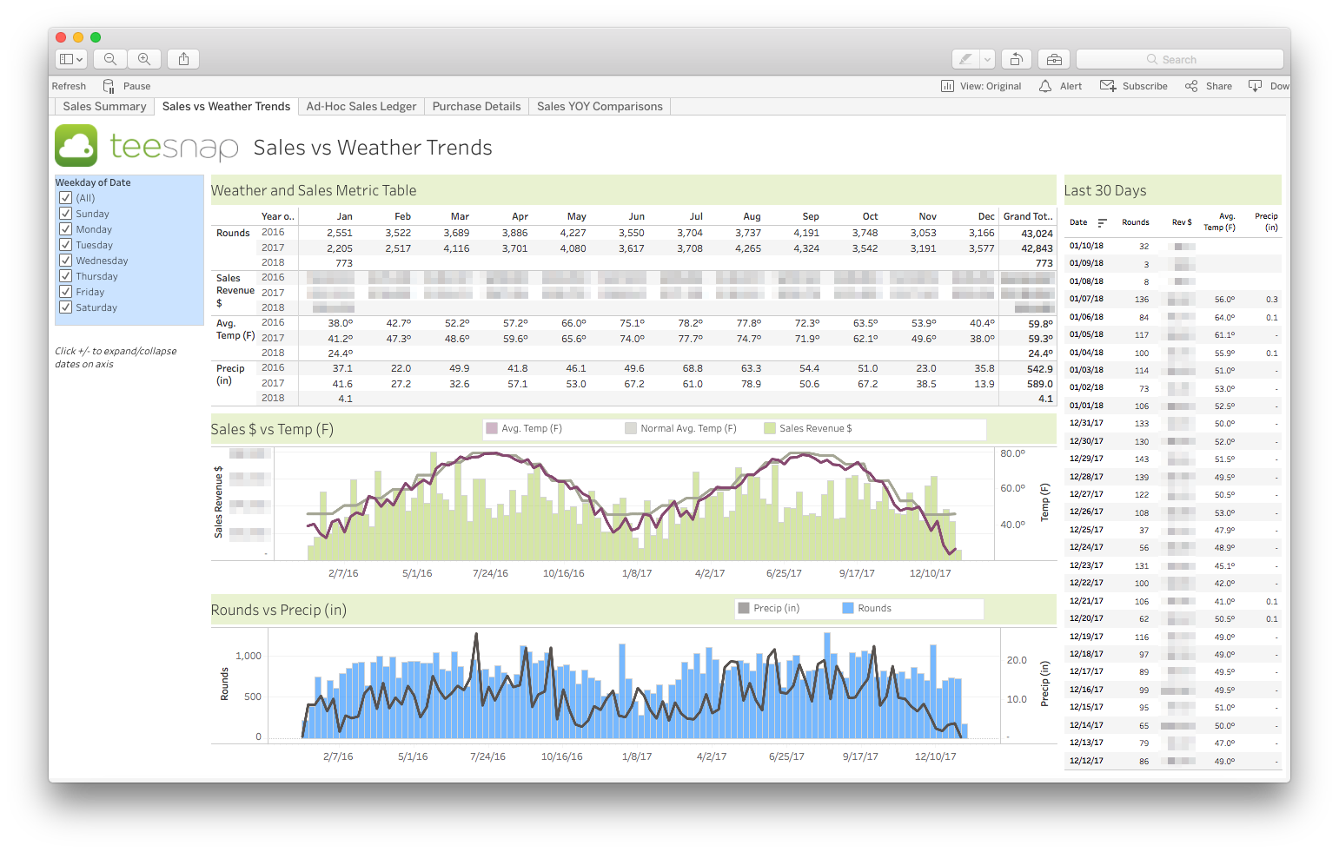Open the toolbox briefcase icon
The image size is (1339, 852).
[x=1054, y=59]
